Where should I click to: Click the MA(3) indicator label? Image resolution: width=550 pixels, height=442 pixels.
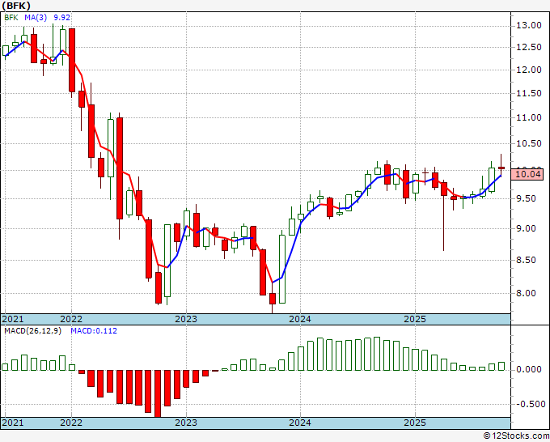[x=36, y=18]
